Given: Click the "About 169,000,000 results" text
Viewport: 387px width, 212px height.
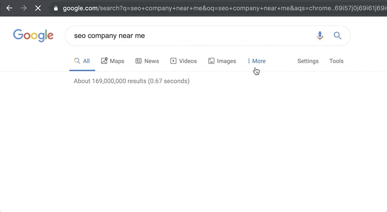Looking at the screenshot, I should (x=131, y=81).
